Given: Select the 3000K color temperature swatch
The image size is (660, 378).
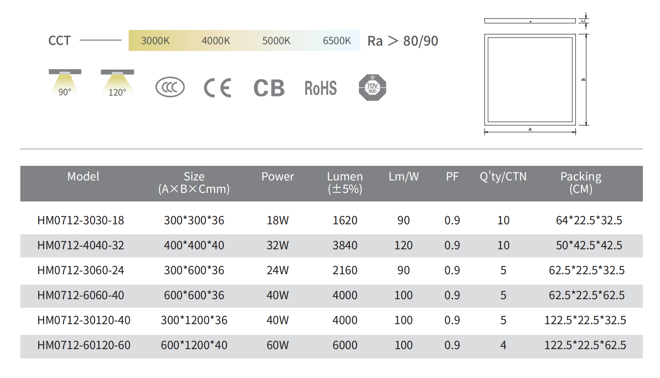Looking at the screenshot, I should [155, 41].
